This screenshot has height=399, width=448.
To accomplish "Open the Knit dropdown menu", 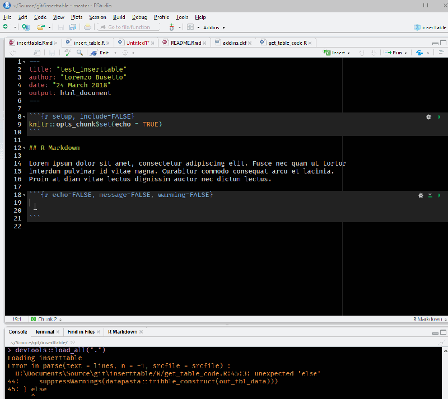I will pos(115,53).
